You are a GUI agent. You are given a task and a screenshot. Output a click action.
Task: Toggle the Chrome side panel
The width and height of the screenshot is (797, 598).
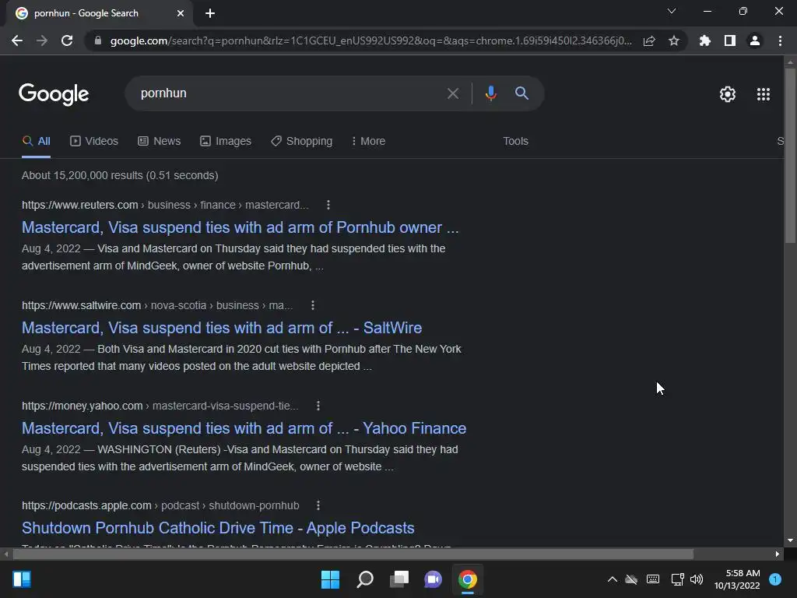[x=730, y=40]
